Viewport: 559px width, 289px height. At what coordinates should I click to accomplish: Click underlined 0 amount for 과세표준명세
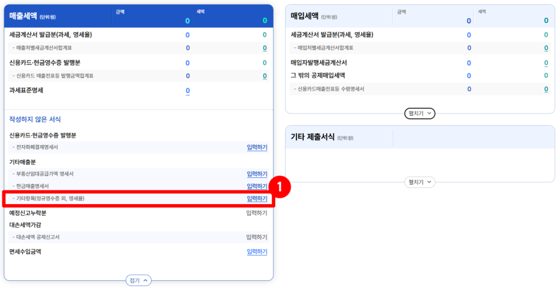coord(188,91)
